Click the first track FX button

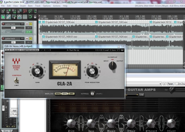pyautogui.click(x=28, y=32)
